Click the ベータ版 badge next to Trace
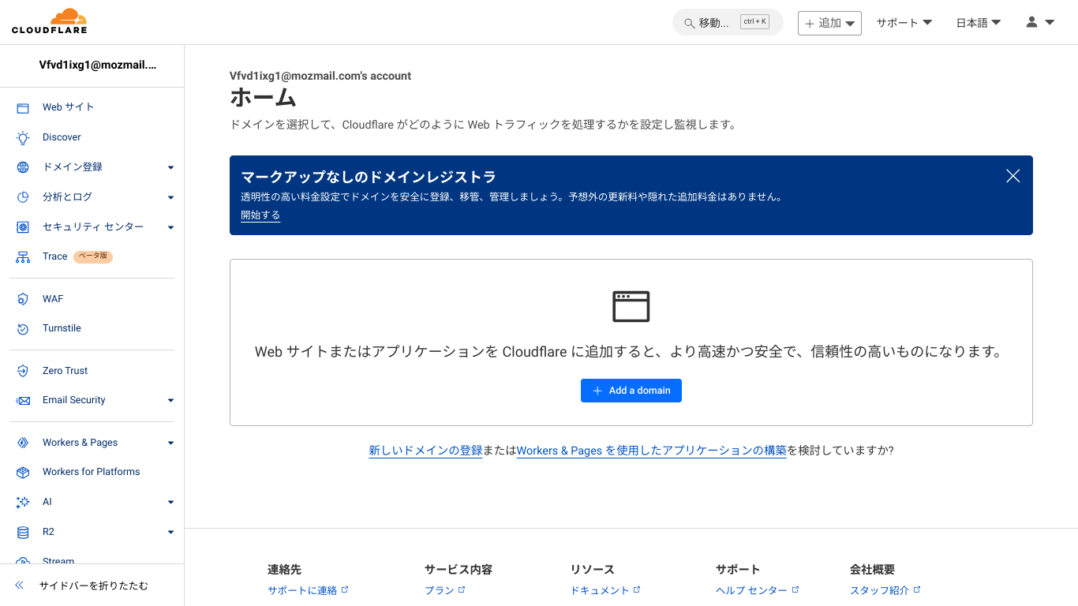 click(93, 256)
